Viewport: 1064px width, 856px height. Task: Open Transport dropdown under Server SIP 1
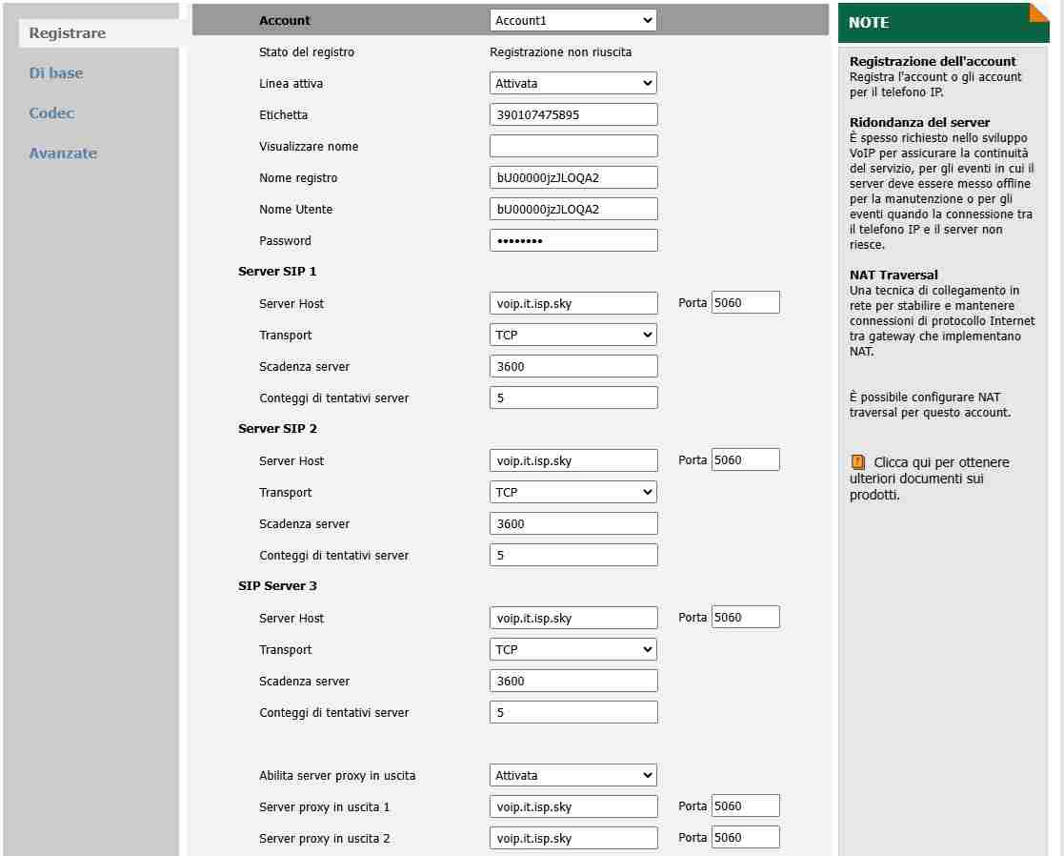pos(572,335)
